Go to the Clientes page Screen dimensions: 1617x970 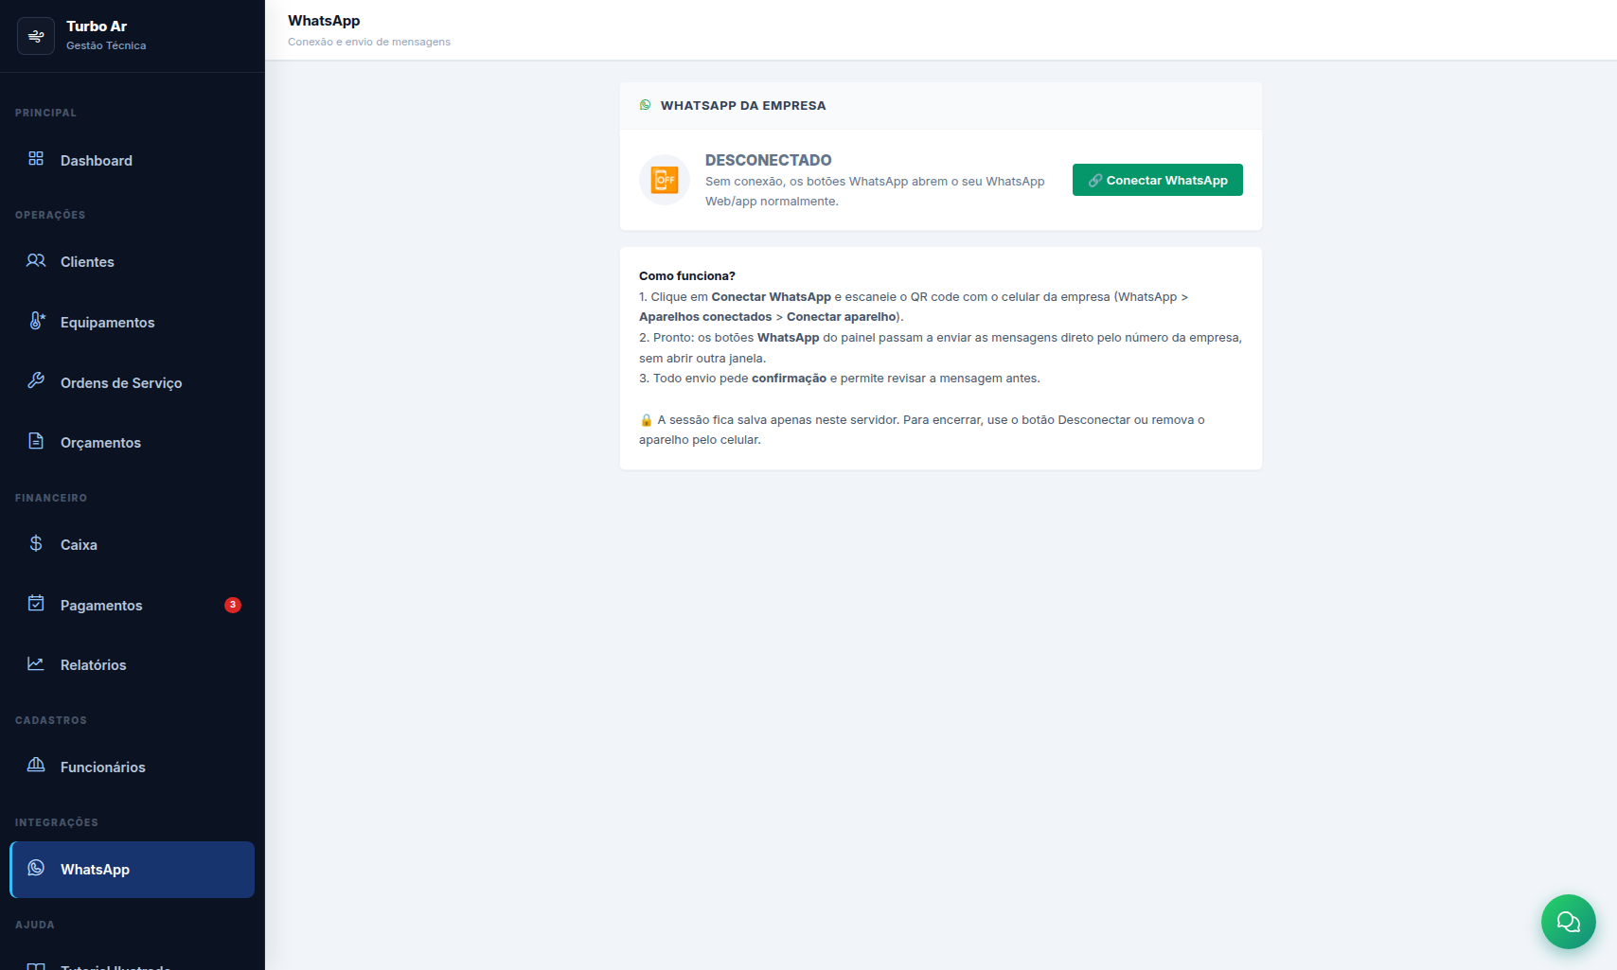(x=133, y=262)
